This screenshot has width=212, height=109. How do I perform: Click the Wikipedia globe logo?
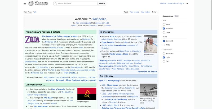point(31,3)
